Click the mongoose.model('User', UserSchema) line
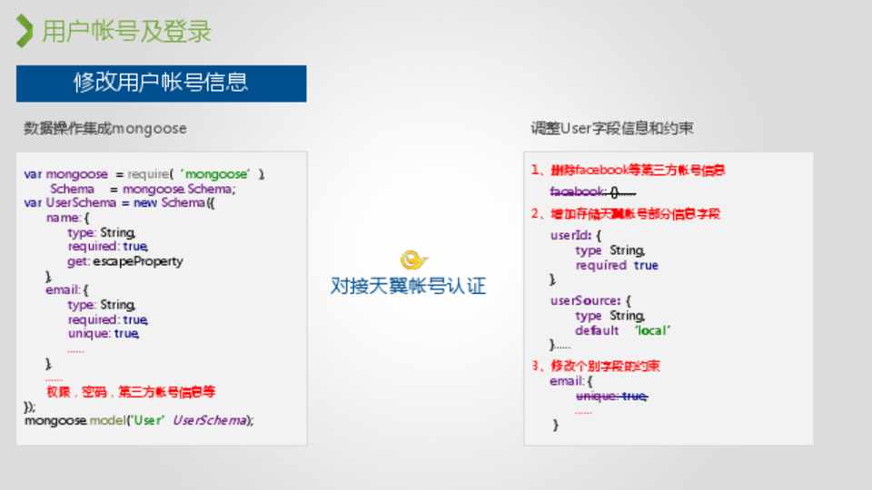The width and height of the screenshot is (872, 490). coord(139,420)
